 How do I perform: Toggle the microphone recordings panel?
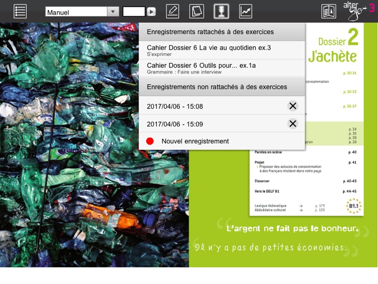(x=221, y=11)
